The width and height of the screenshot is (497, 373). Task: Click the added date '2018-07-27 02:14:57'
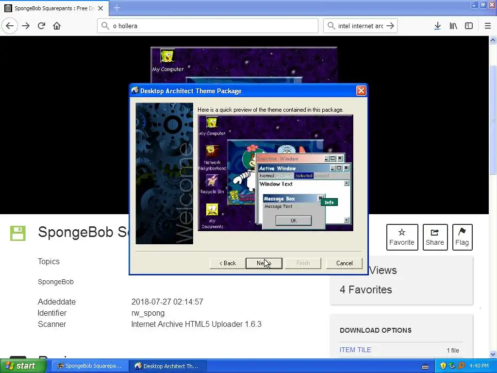tap(167, 302)
